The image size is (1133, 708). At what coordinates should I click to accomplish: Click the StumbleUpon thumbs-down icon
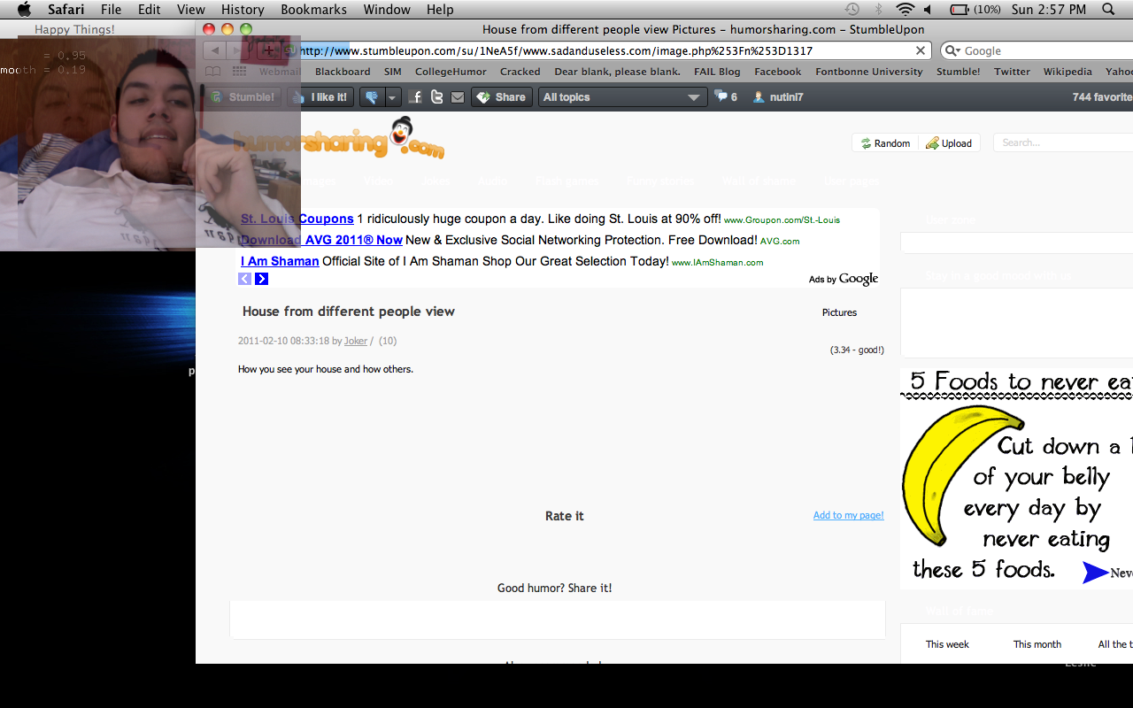[x=372, y=97]
